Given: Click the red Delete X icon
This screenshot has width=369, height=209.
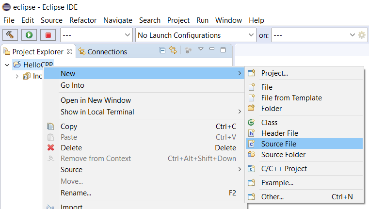Looking at the screenshot, I should [50, 147].
